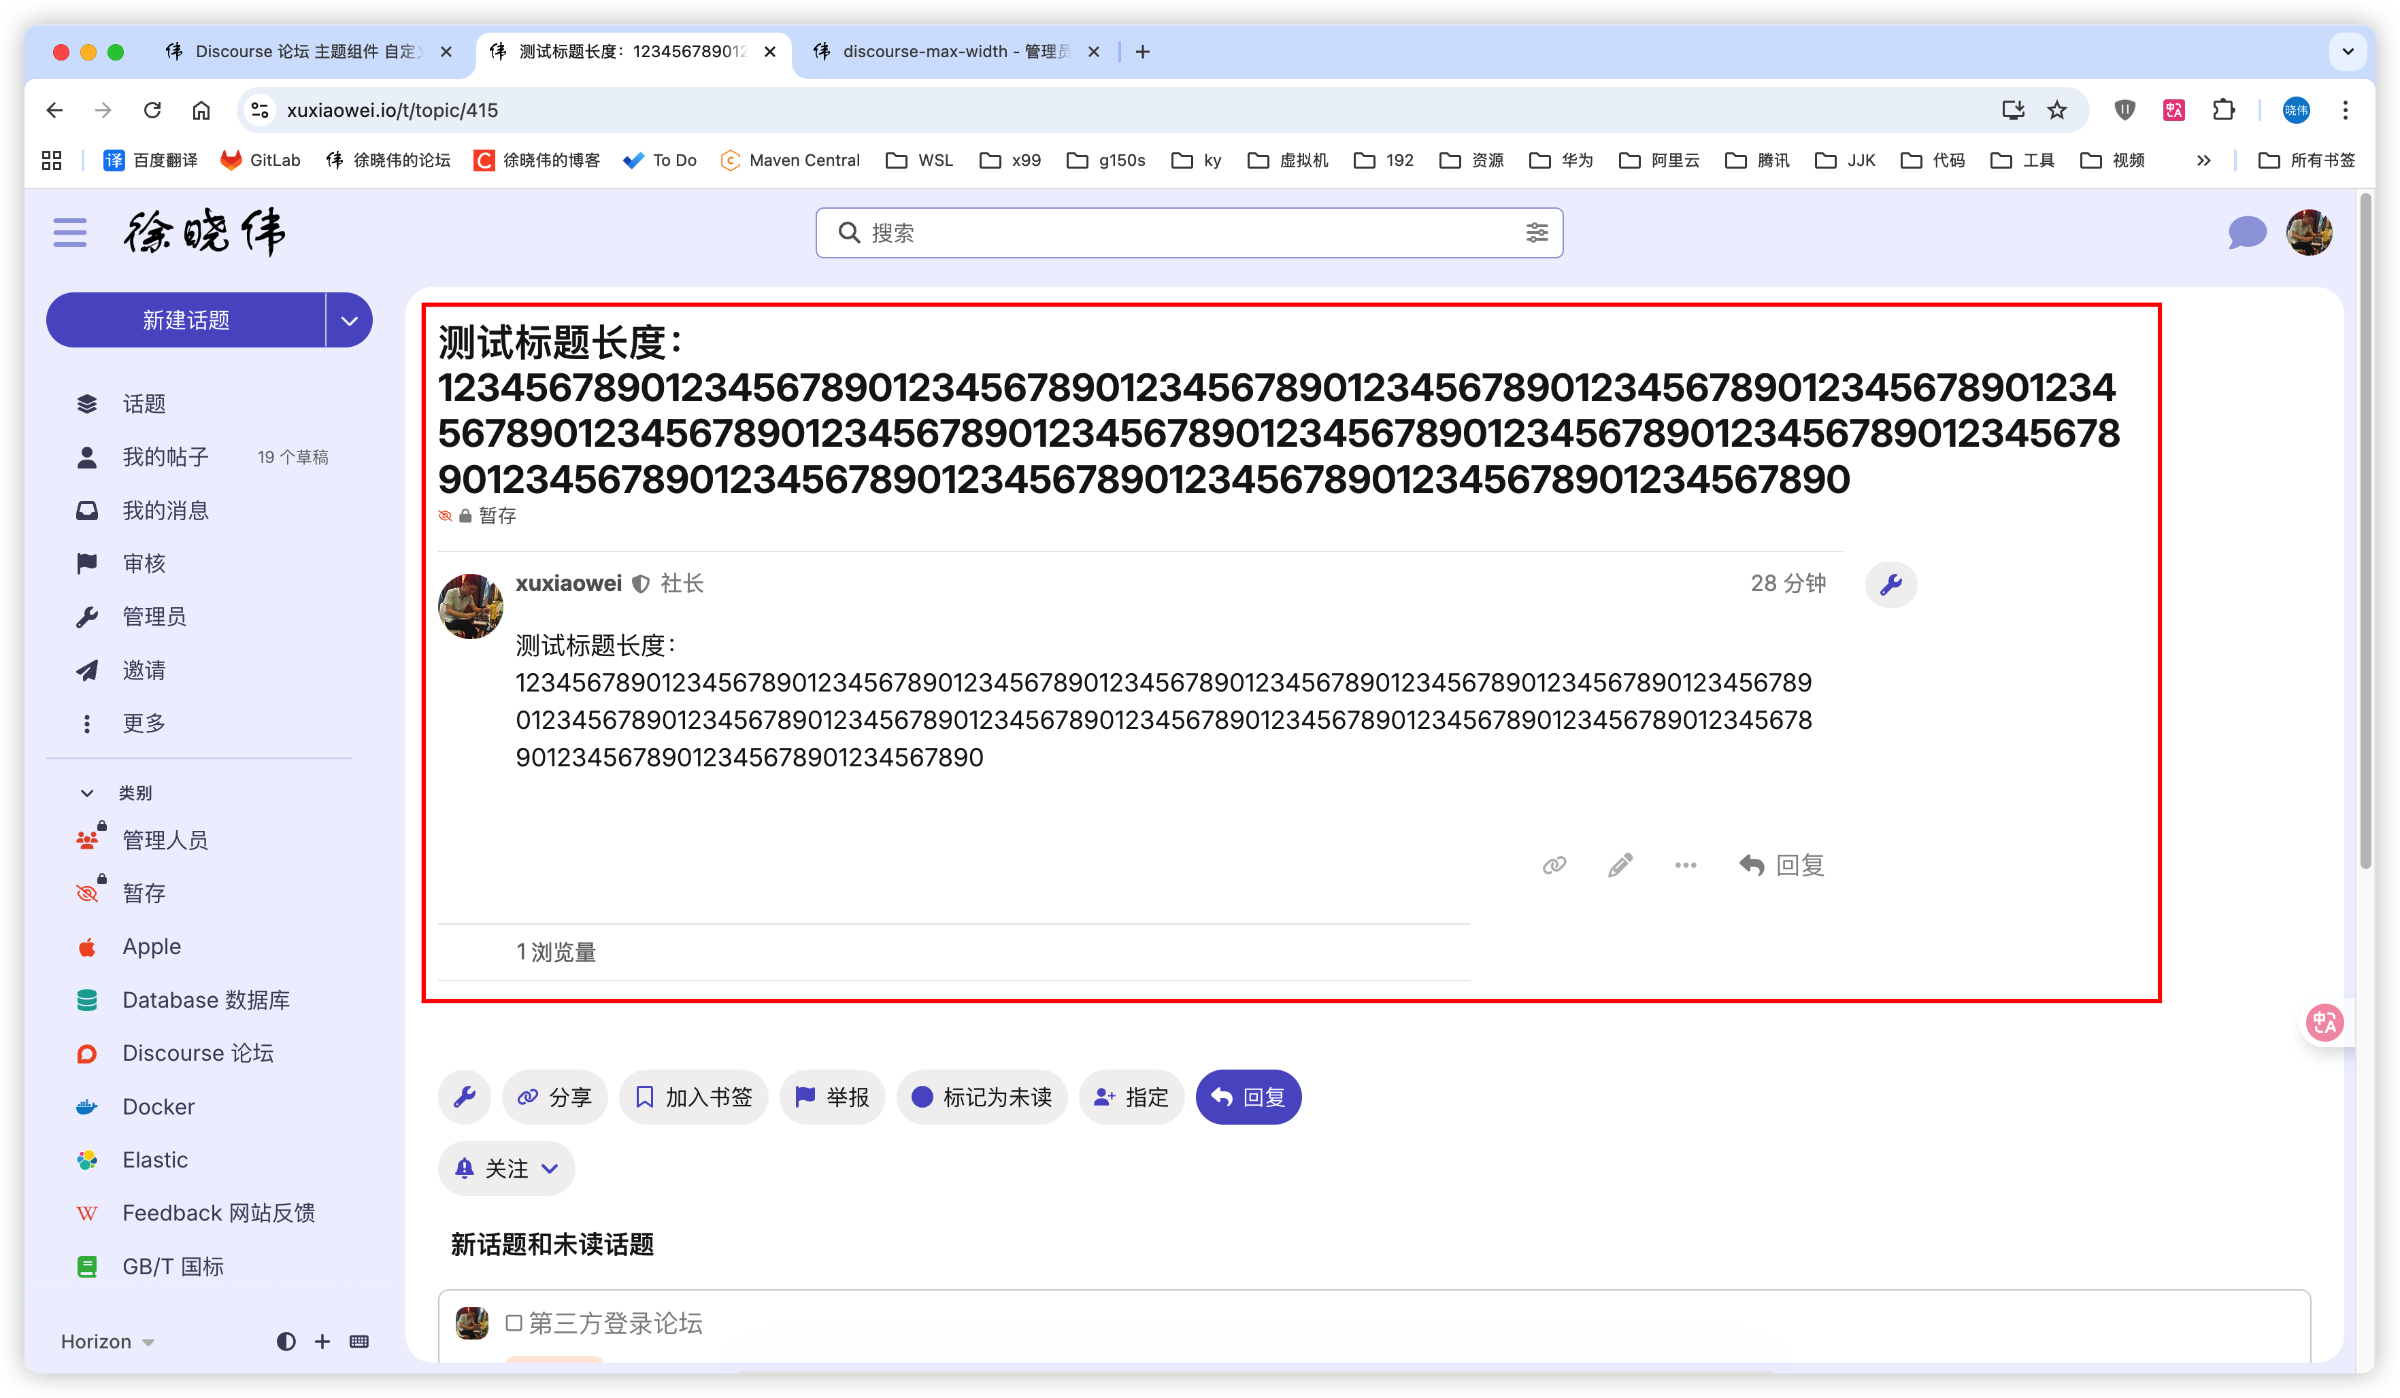Mark topic as unread
This screenshot has width=2400, height=1398.
981,1097
